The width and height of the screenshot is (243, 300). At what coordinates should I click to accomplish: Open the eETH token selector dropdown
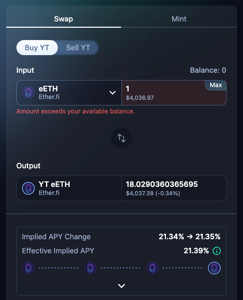pos(112,92)
